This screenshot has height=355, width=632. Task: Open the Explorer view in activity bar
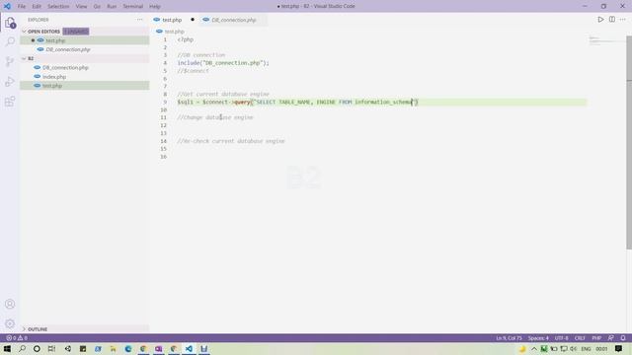[10, 23]
